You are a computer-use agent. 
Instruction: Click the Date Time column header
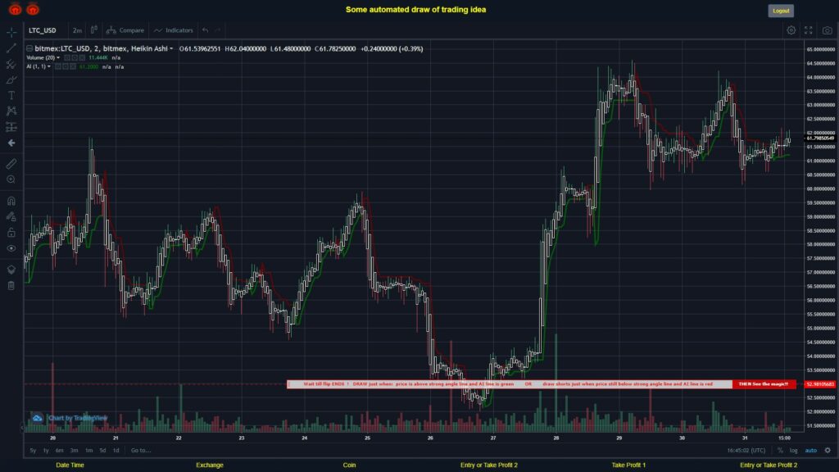pyautogui.click(x=70, y=465)
